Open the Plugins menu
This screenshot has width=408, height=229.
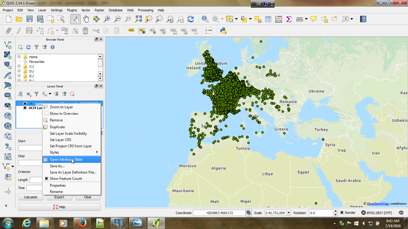(x=72, y=10)
